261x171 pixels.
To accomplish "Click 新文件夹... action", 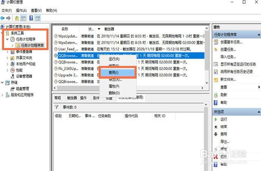I will click(228, 79).
